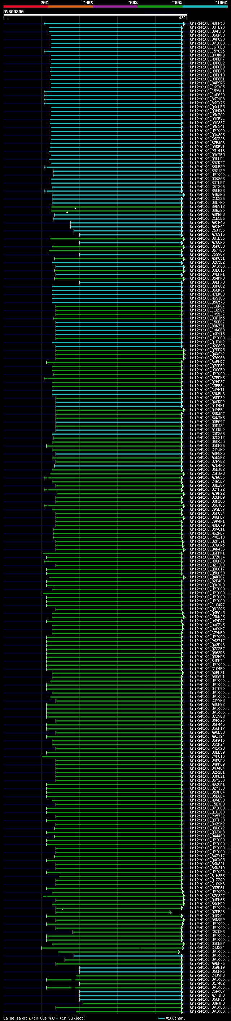Screen dimensions: 231x1021
Task: Select the UniRef100_A4RZK5 hit label
Action: (x=207, y=195)
